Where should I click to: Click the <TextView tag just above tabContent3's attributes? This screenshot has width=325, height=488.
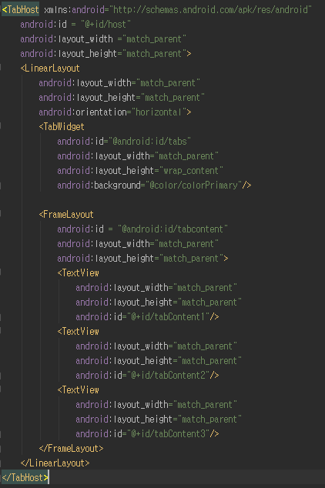[x=78, y=390]
